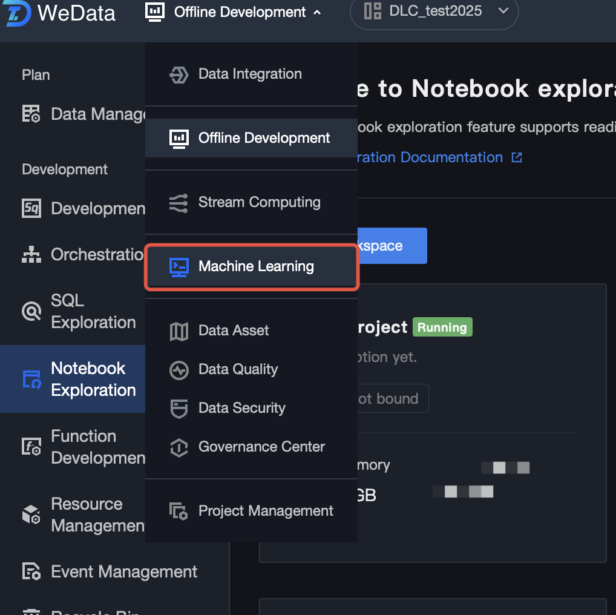
Task: Click the Governance Center icon
Action: click(x=179, y=447)
